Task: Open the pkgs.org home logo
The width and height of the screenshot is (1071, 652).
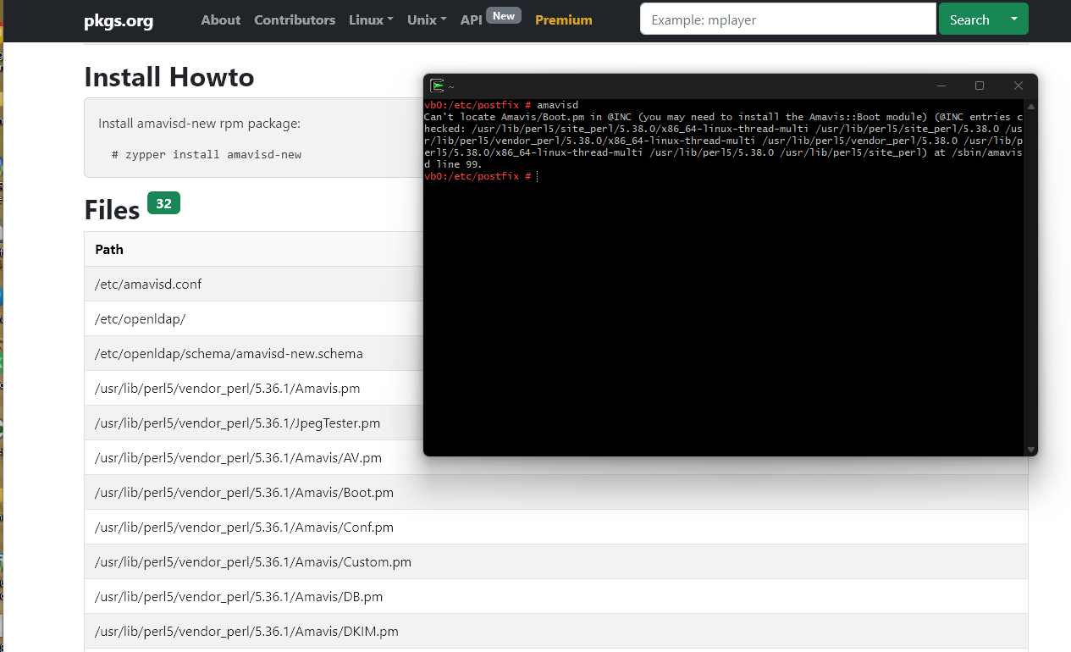Action: 119,20
